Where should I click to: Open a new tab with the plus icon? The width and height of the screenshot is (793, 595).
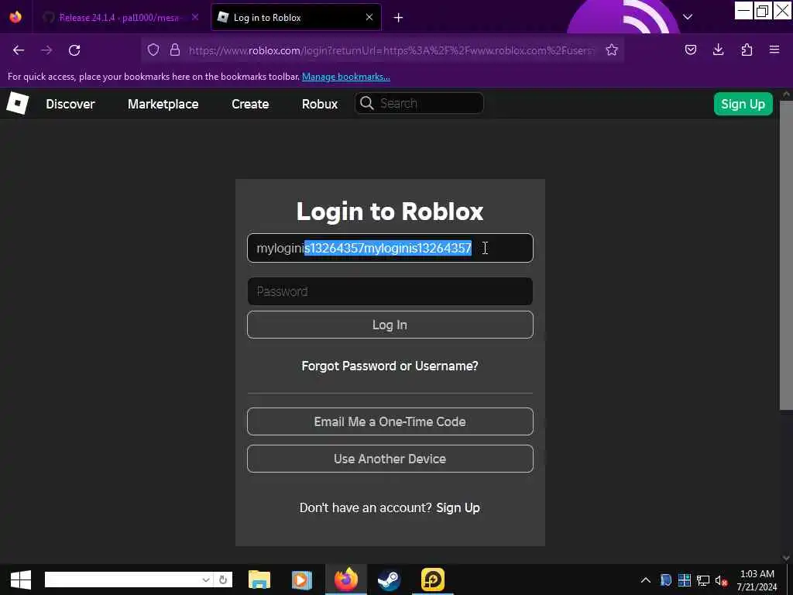point(399,18)
